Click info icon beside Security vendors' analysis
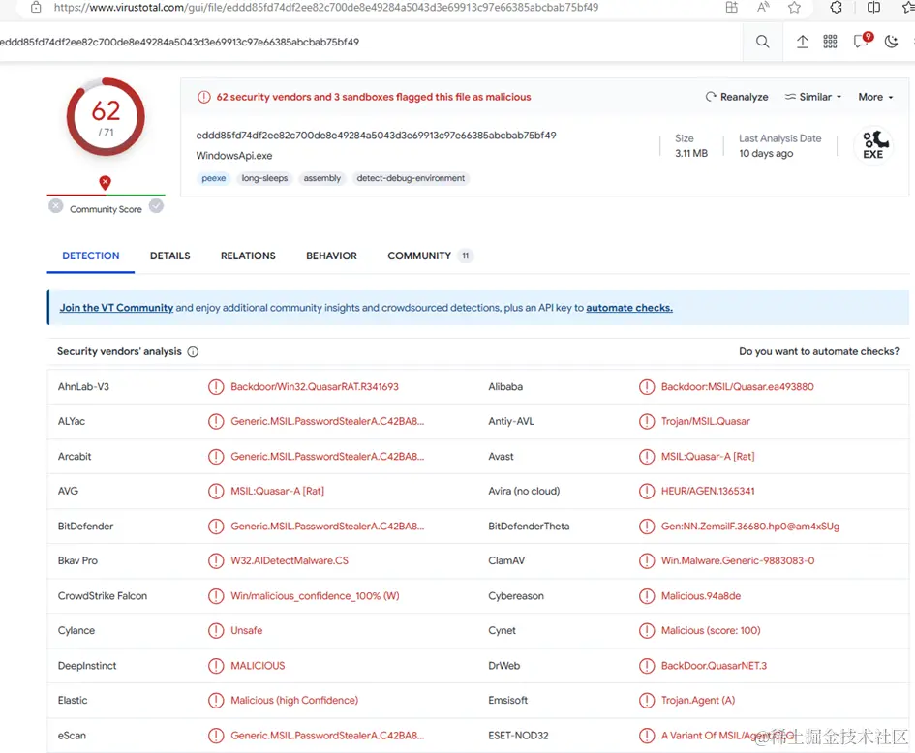 coord(193,351)
